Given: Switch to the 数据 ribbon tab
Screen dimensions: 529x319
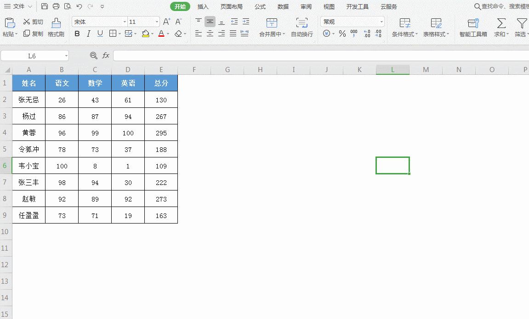Looking at the screenshot, I should (x=283, y=6).
